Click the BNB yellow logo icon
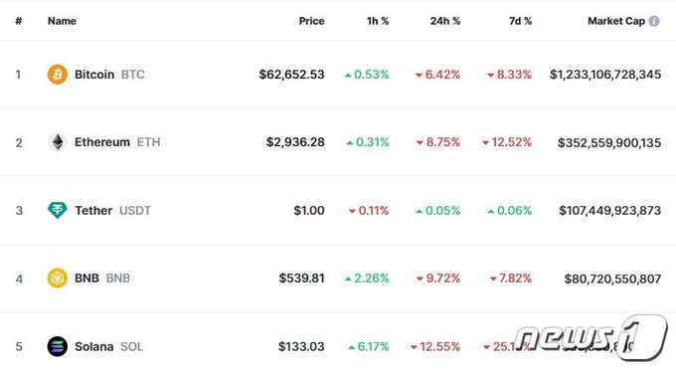The image size is (676, 371). pyautogui.click(x=58, y=278)
